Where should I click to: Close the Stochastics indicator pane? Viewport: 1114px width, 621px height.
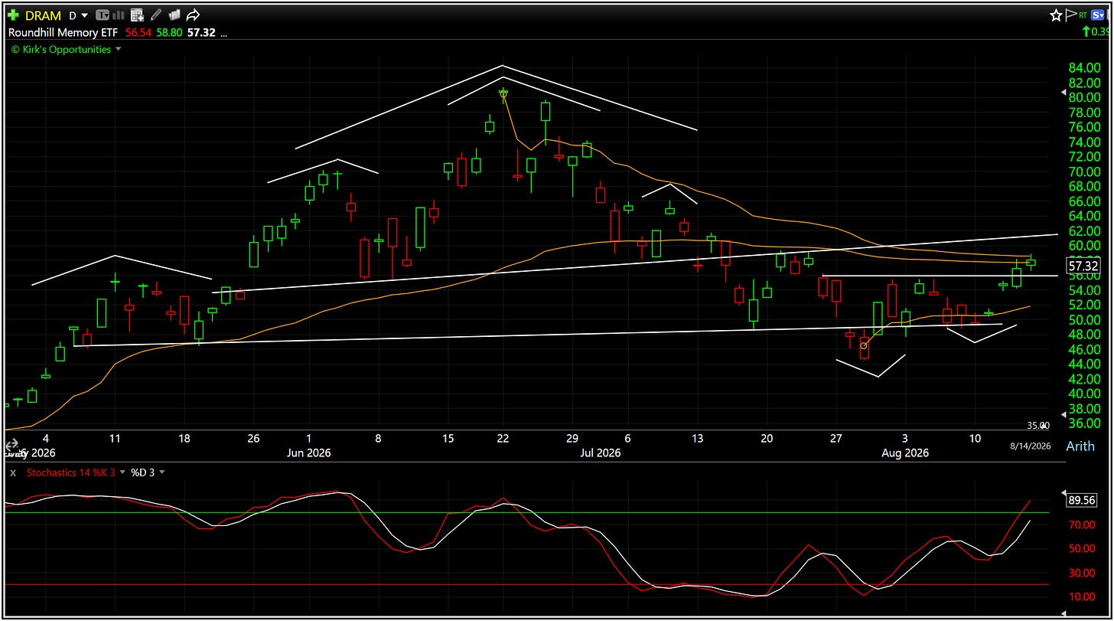tap(13, 472)
